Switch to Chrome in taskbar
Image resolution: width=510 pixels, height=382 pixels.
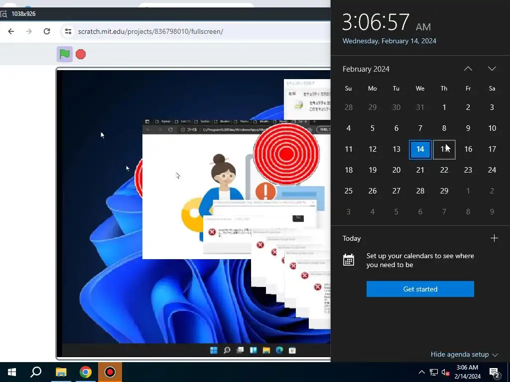[86, 372]
